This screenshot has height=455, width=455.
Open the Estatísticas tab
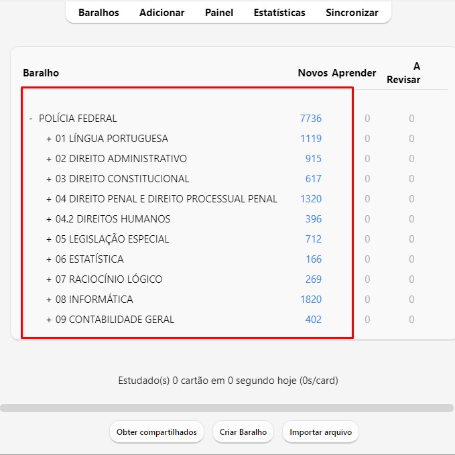click(x=279, y=13)
